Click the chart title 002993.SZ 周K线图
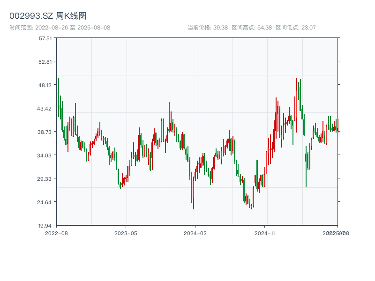This screenshot has width=375, height=281. (x=48, y=16)
